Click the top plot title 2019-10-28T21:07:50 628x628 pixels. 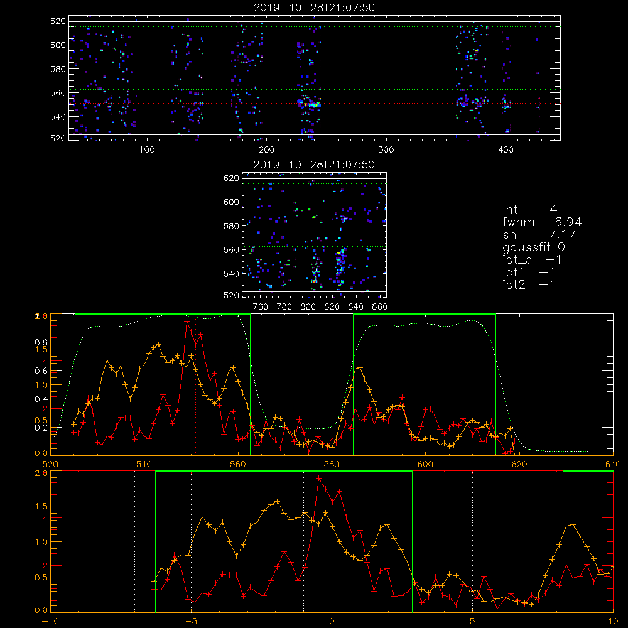coord(314,8)
